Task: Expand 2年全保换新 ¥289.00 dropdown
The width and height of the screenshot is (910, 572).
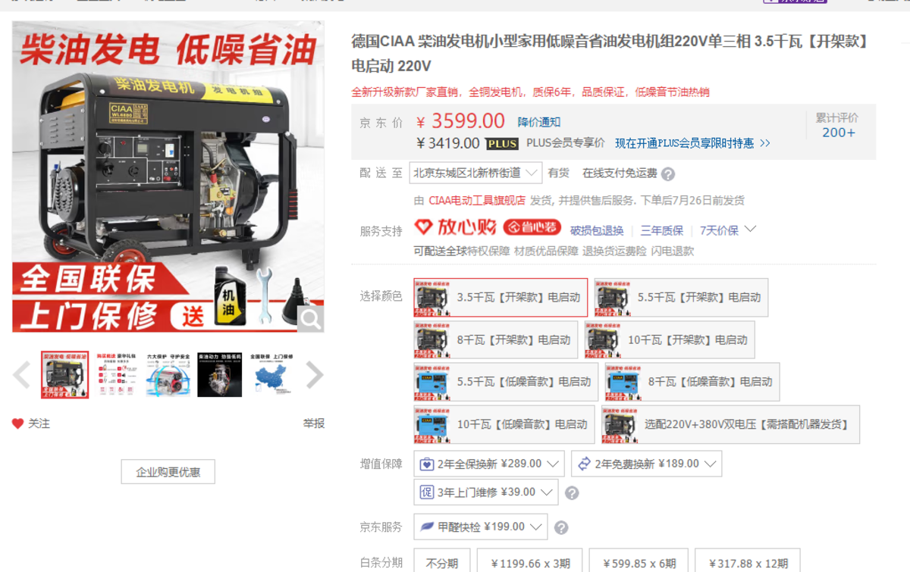Action: coord(489,464)
